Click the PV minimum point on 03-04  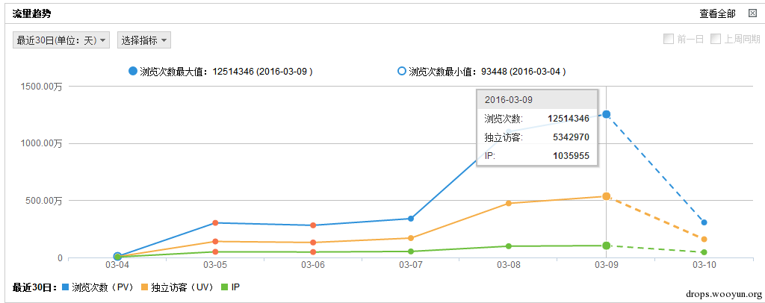pyautogui.click(x=117, y=256)
